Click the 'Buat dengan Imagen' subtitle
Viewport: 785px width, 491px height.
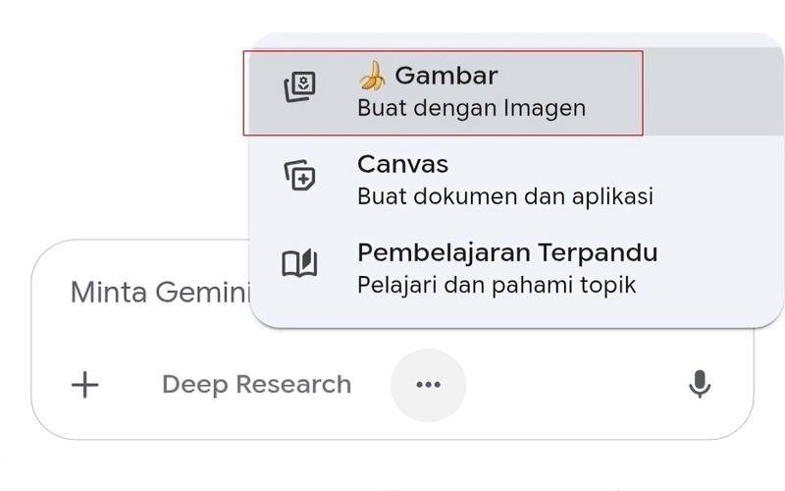click(x=471, y=108)
